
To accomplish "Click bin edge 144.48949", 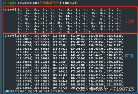I will 42,55.
